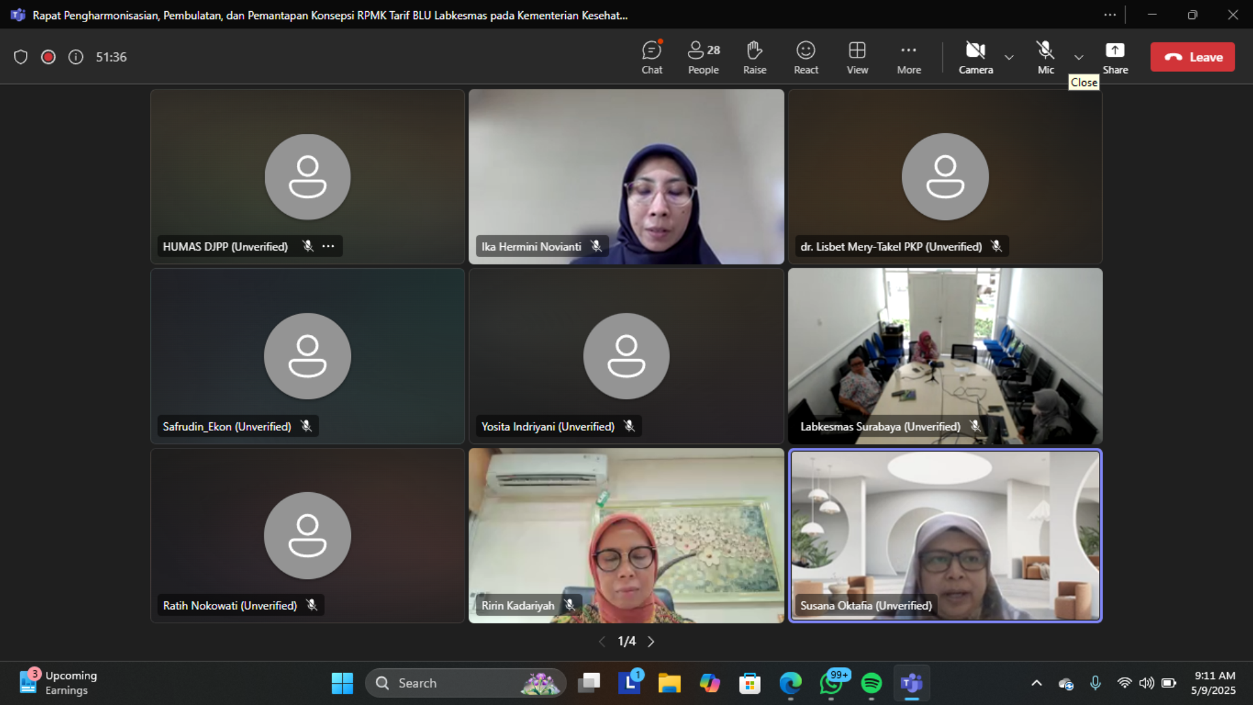Screen dimensions: 1253x705
Task: Select Ririn Kadariyah video tile
Action: (x=626, y=535)
